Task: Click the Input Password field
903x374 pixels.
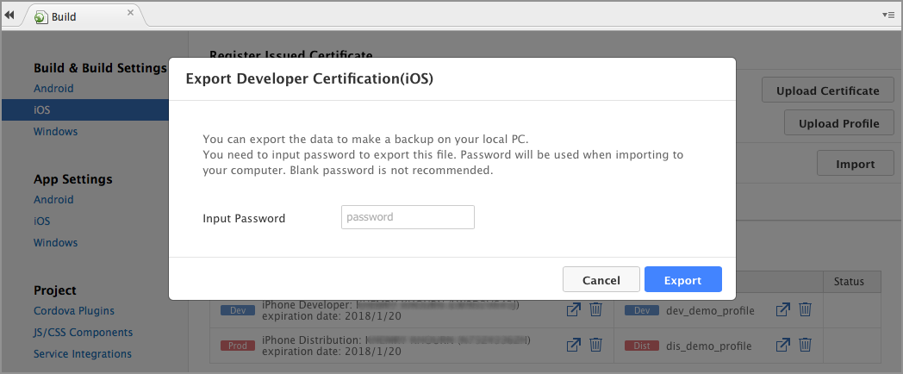Action: [408, 217]
